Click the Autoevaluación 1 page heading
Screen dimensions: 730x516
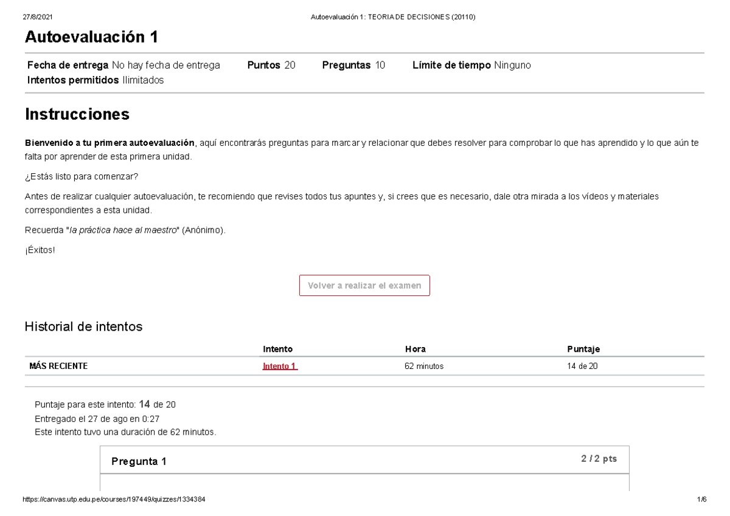click(91, 38)
